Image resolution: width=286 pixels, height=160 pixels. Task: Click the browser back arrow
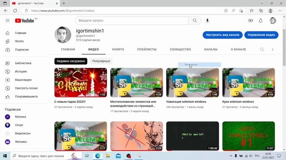coord(6,11)
